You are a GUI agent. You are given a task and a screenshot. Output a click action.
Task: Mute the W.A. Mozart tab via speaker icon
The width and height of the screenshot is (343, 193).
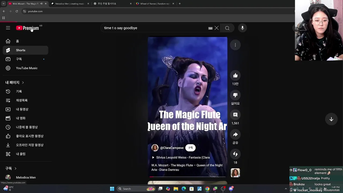(x=41, y=4)
